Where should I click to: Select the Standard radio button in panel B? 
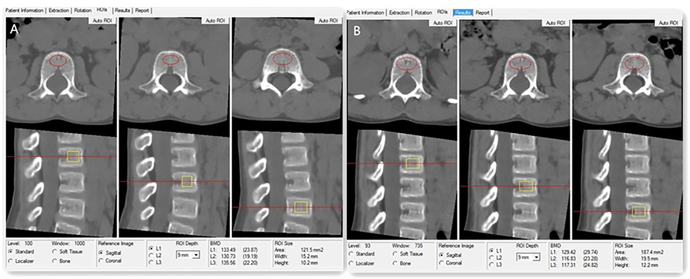(x=351, y=254)
